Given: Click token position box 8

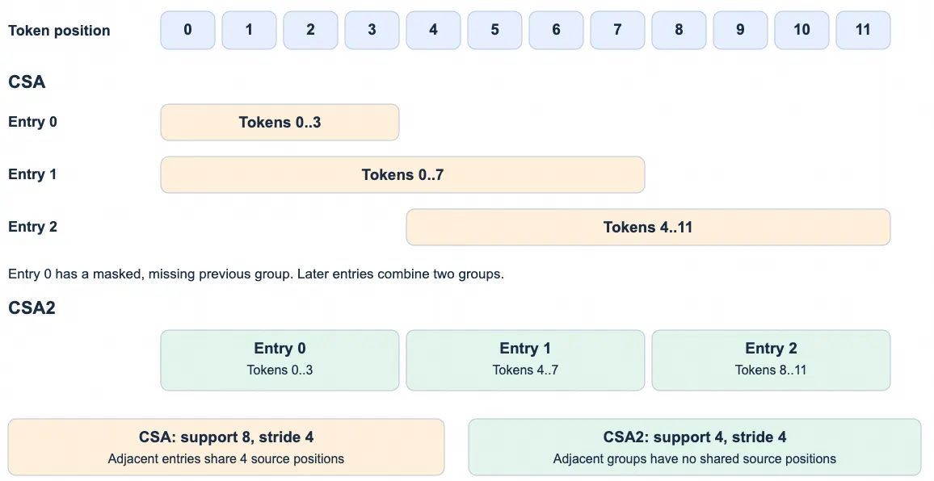Looking at the screenshot, I should pos(679,30).
